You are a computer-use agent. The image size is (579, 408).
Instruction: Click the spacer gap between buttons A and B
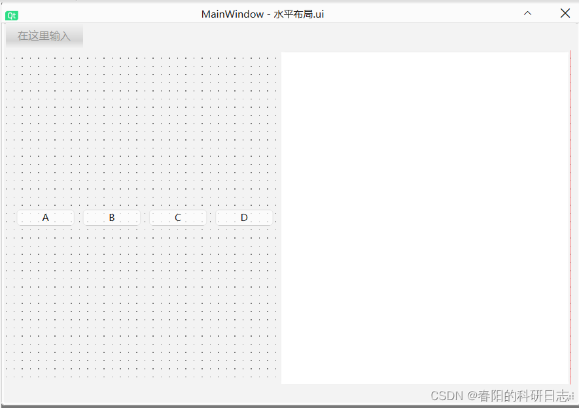[78, 217]
